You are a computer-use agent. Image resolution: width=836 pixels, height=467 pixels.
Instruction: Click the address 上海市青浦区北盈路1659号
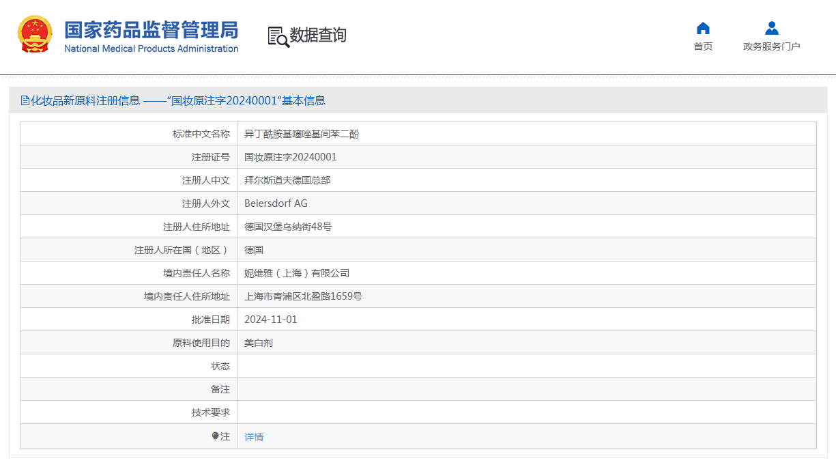coord(303,296)
